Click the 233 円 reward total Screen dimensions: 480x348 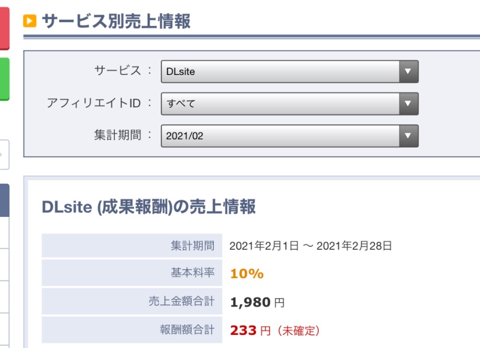(250, 331)
